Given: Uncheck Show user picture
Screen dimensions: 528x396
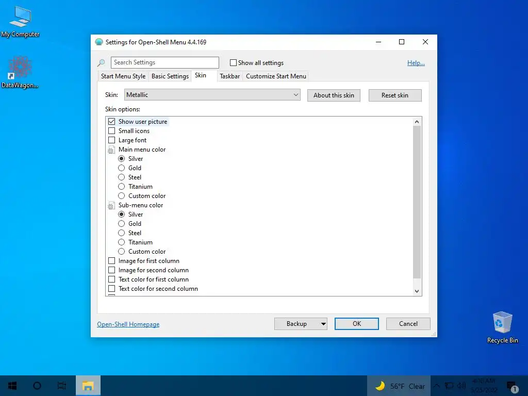Looking at the screenshot, I should coord(112,122).
